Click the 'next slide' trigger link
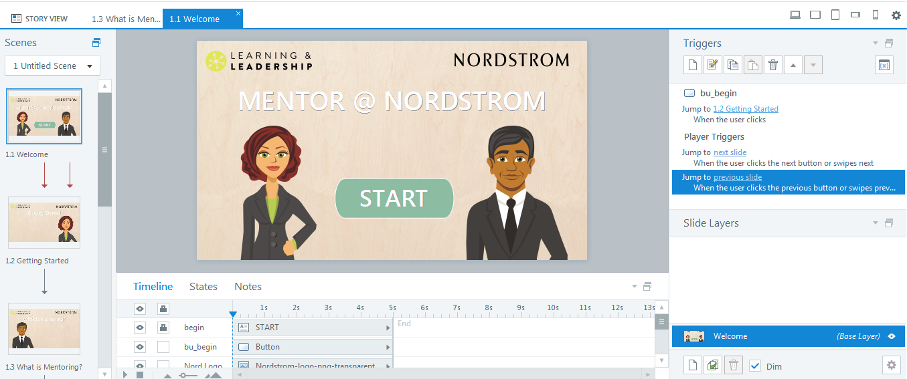 click(x=730, y=152)
